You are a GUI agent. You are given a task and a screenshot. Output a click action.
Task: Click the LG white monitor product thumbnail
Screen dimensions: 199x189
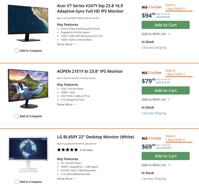click(x=28, y=154)
